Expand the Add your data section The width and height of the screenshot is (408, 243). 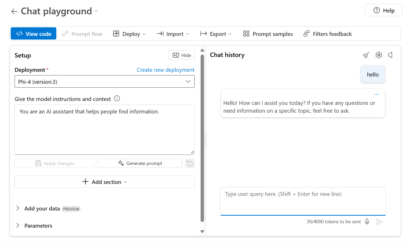(x=18, y=208)
